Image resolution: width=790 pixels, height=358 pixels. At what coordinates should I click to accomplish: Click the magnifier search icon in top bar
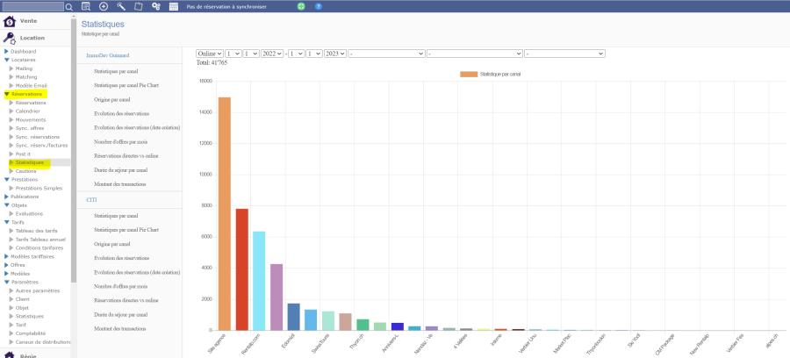click(x=69, y=6)
